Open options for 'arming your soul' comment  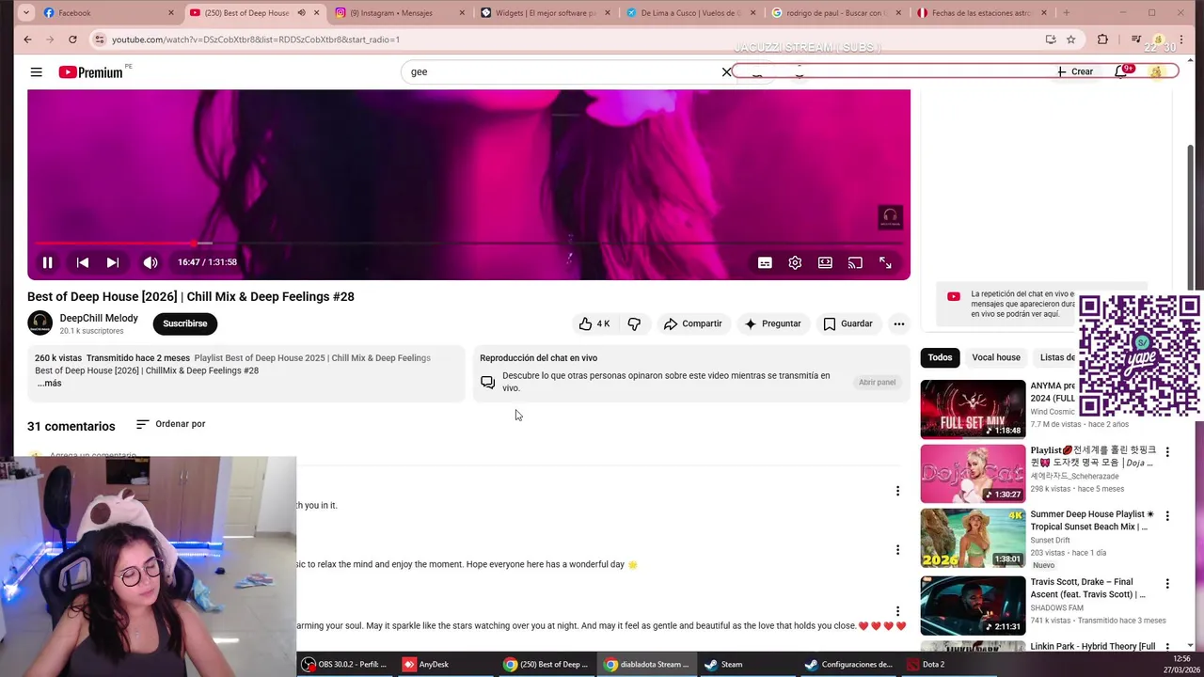point(897,611)
